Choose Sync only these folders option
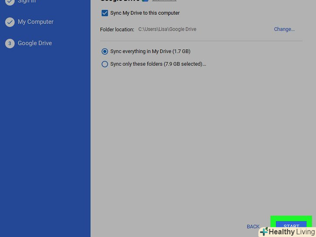The height and width of the screenshot is (237, 316). pyautogui.click(x=105, y=64)
